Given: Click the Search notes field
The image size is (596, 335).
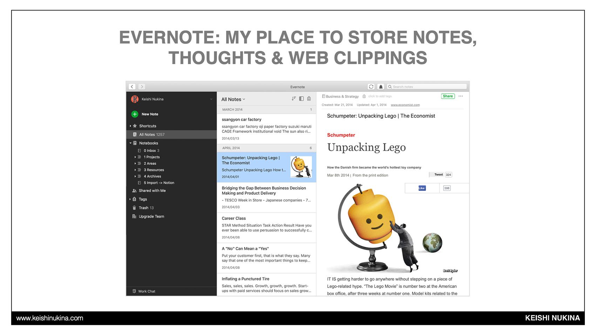Looking at the screenshot, I should (427, 87).
